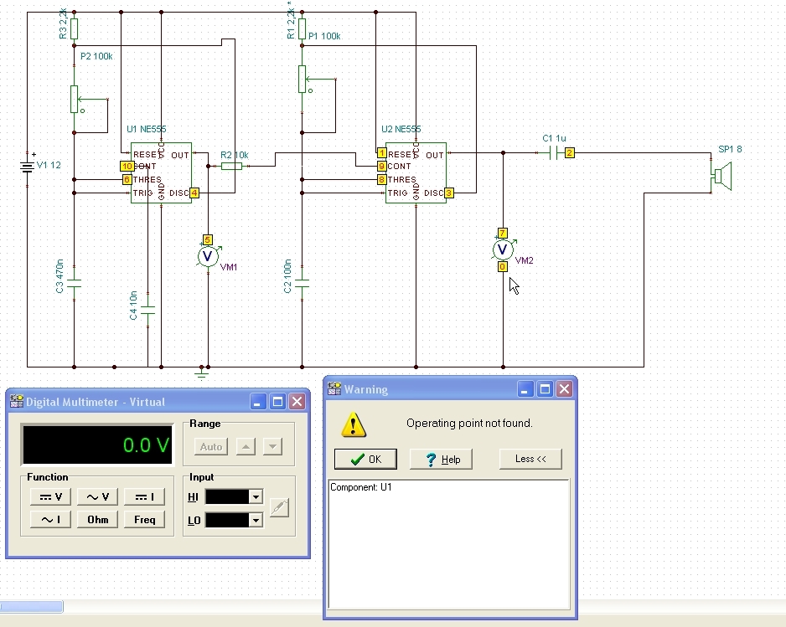The height and width of the screenshot is (627, 786).
Task: Select capacitor C4 10n
Action: [147, 310]
